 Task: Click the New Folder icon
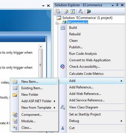point(15,94)
